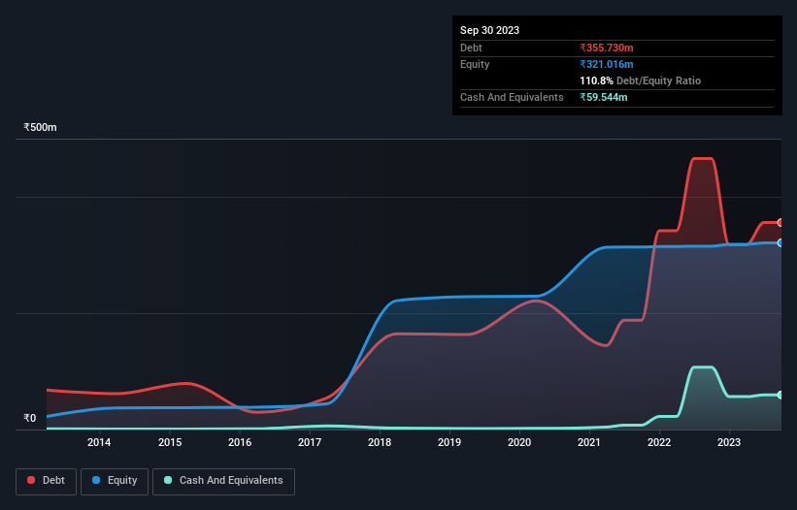This screenshot has height=510, width=797.
Task: Click the Sep 30 2023 tooltip date
Action: [489, 30]
